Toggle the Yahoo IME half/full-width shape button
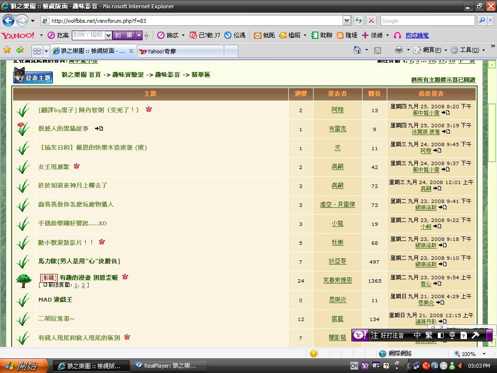 coord(441,335)
